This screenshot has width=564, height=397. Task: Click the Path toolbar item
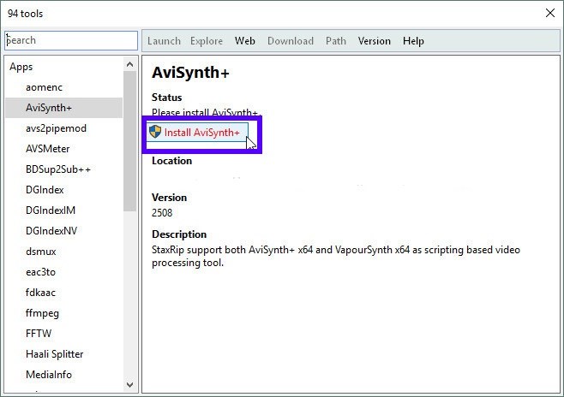(335, 40)
